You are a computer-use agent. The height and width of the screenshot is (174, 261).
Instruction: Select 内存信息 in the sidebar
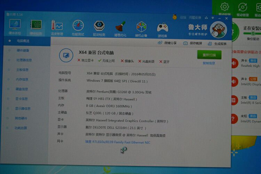[22, 79]
